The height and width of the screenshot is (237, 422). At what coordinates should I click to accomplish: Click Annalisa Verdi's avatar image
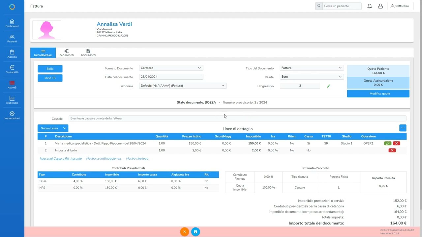47,30
